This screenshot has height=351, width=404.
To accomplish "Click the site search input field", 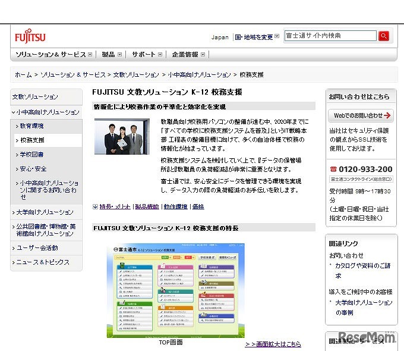I will (330, 36).
